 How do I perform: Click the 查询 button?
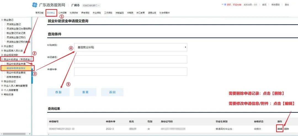pos(58,92)
